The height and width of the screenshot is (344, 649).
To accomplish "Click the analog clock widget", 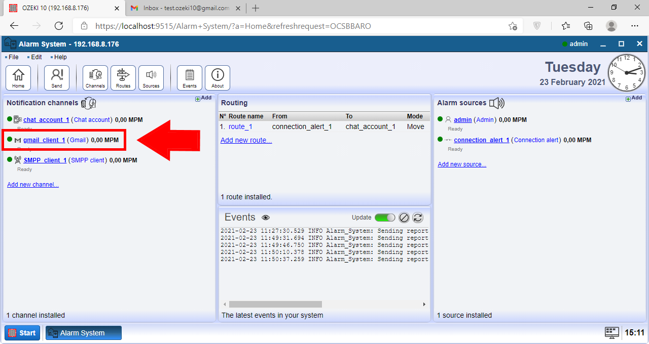I will [x=627, y=73].
